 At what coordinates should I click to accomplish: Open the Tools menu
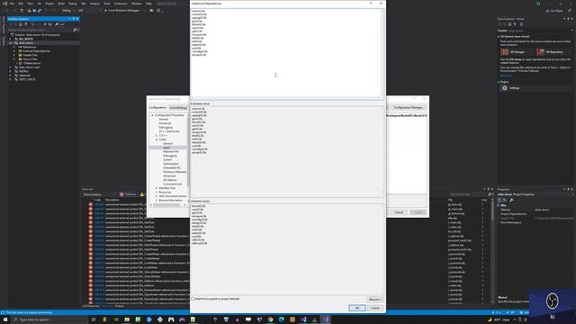[x=106, y=4]
